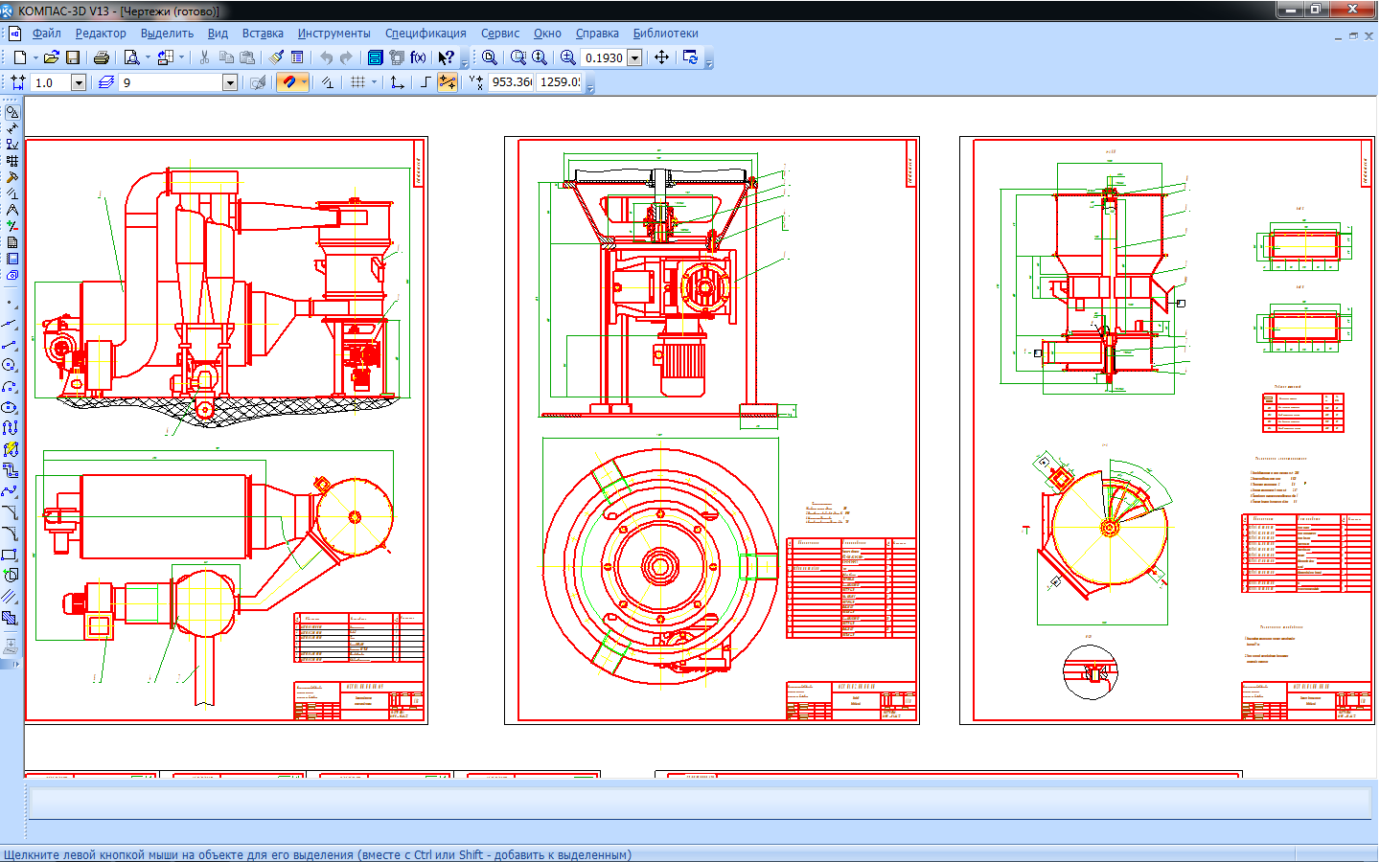Select the circle drawing tool
Image resolution: width=1380 pixels, height=862 pixels.
click(11, 365)
